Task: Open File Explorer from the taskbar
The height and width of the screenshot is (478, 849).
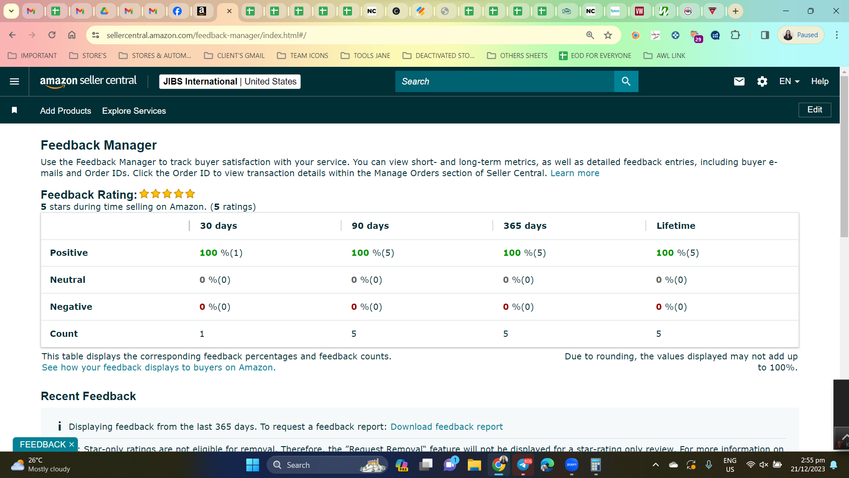Action: (474, 465)
